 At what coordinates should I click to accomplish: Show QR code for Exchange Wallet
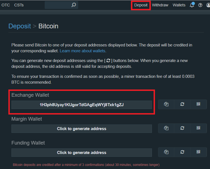(199, 104)
